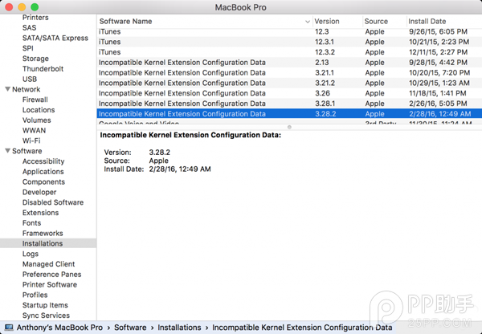This screenshot has height=334, width=482.
Task: Click Software in the bottom path bar
Action: coord(129,328)
